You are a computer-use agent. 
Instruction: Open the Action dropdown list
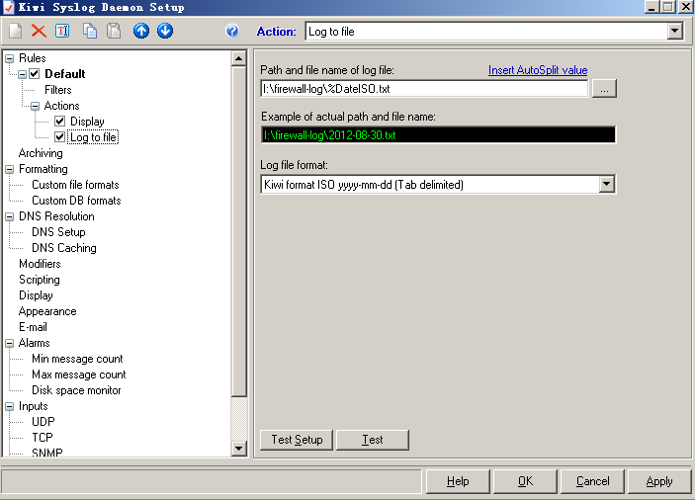tap(674, 32)
